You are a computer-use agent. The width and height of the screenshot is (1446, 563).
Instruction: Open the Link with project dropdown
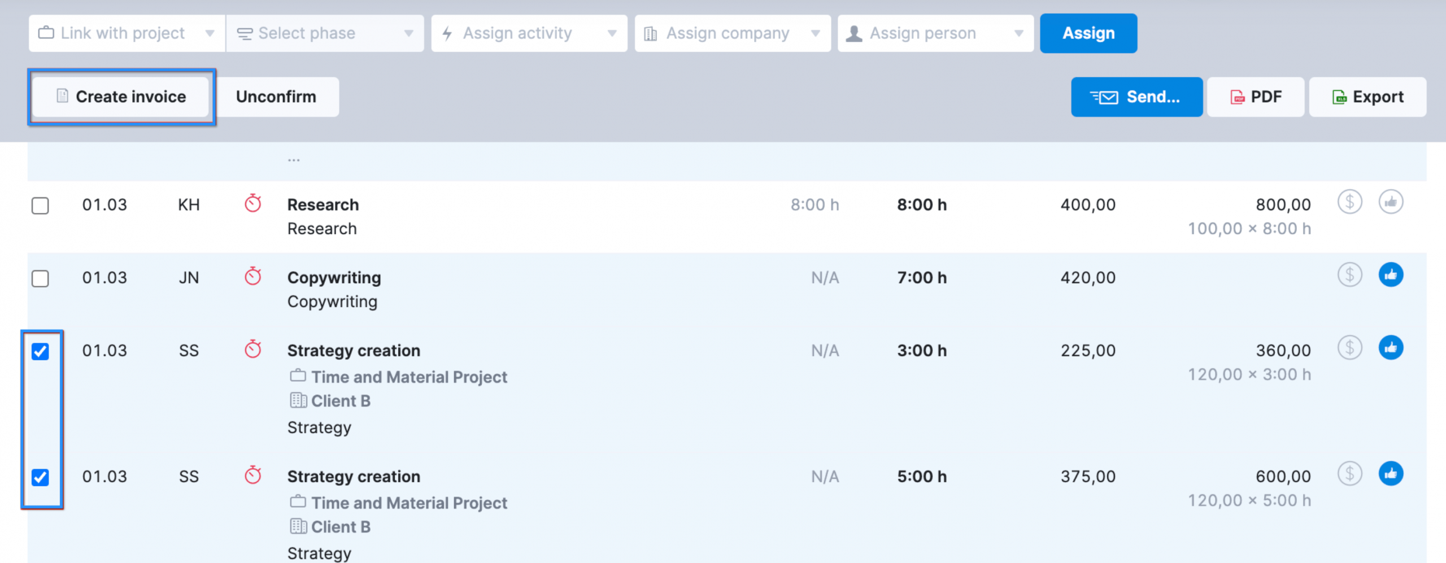pyautogui.click(x=127, y=33)
